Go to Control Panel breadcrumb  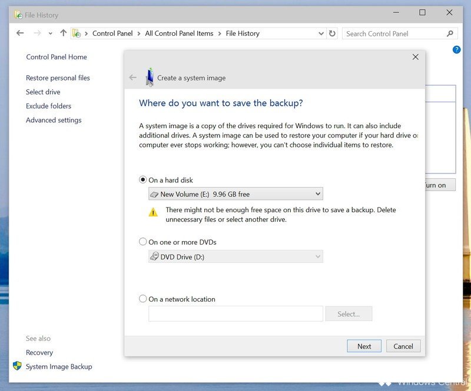tap(112, 34)
